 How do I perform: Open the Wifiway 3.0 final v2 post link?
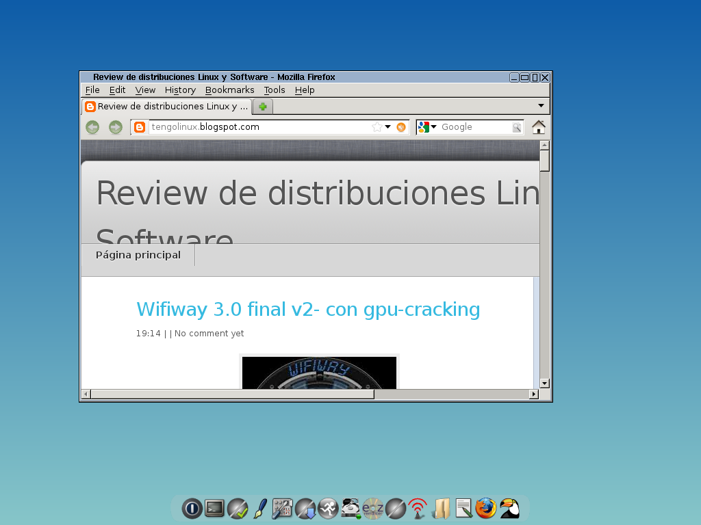pos(308,310)
